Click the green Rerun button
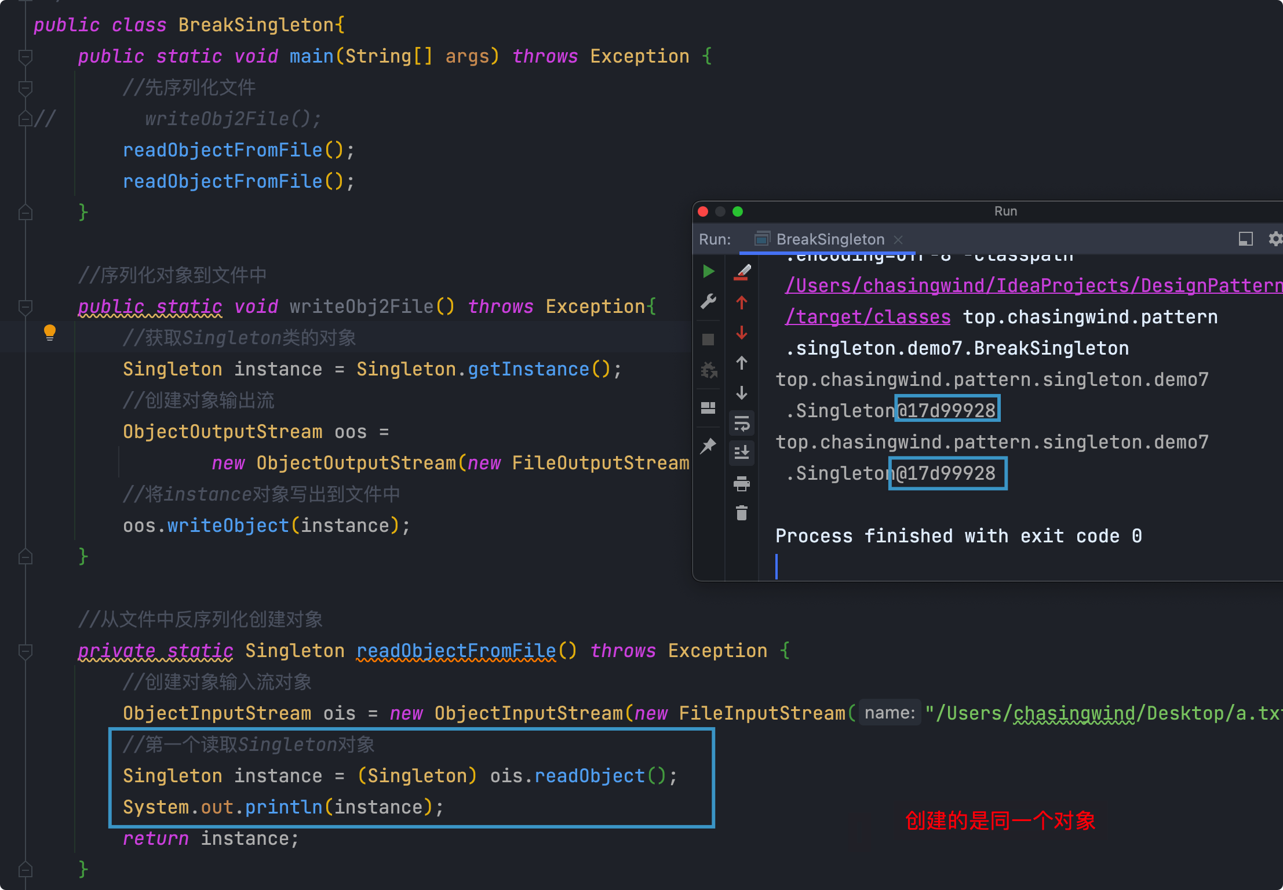This screenshot has width=1283, height=890. (x=708, y=271)
